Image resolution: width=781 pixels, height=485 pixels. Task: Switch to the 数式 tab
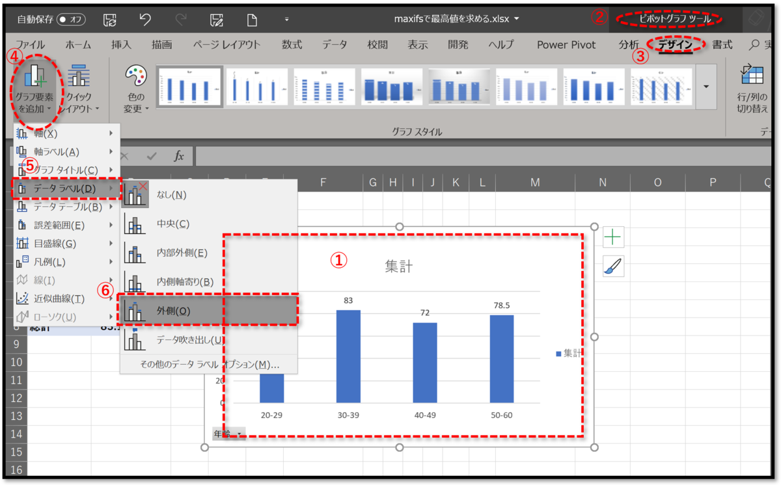click(292, 45)
